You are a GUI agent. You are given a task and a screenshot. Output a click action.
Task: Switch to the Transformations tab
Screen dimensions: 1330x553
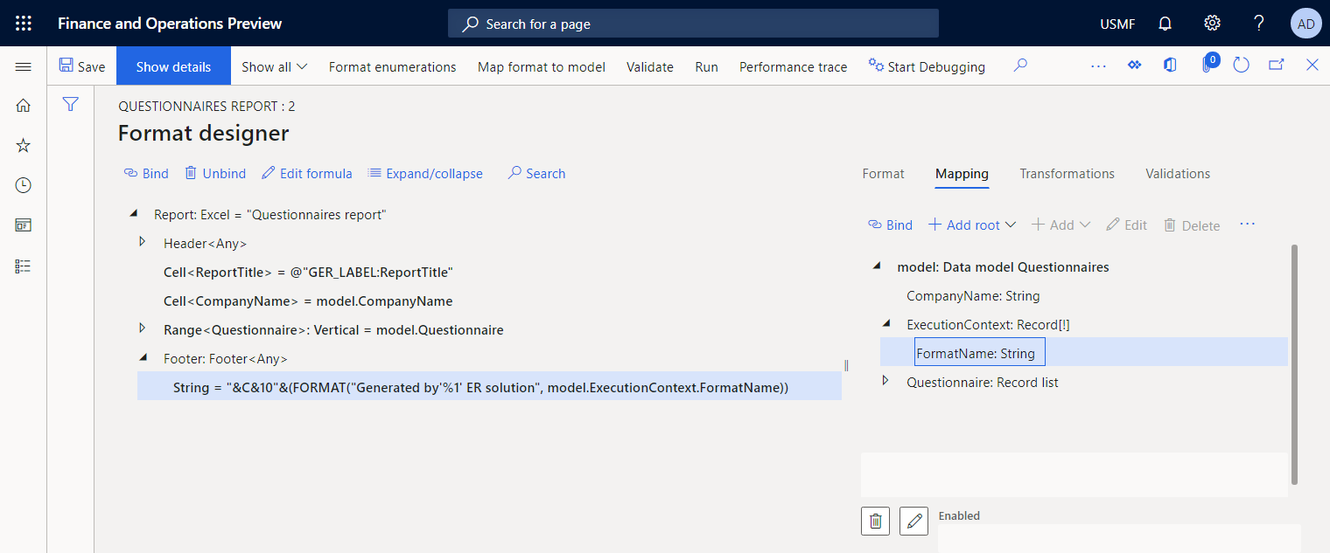(1067, 174)
